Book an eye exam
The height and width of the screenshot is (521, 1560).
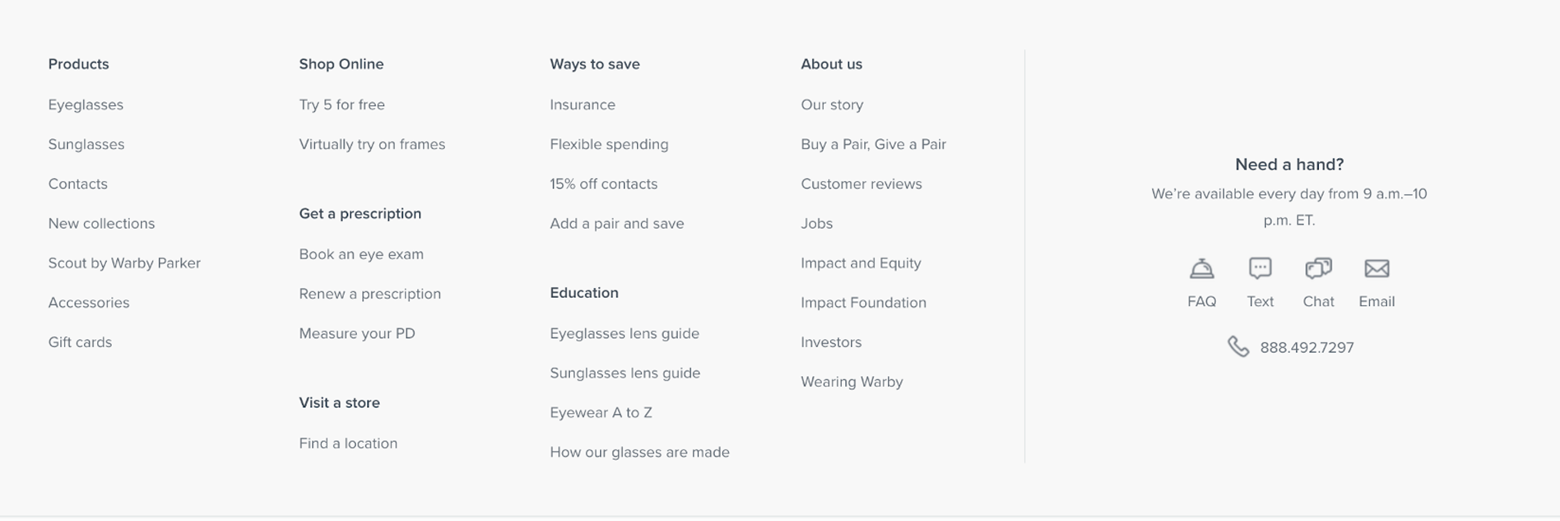click(x=362, y=254)
